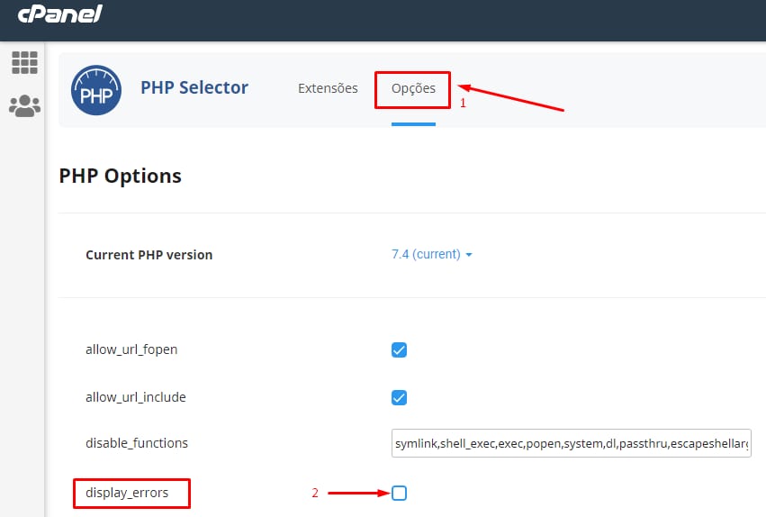The image size is (766, 517).
Task: Click the PHP Options heading
Action: [120, 176]
